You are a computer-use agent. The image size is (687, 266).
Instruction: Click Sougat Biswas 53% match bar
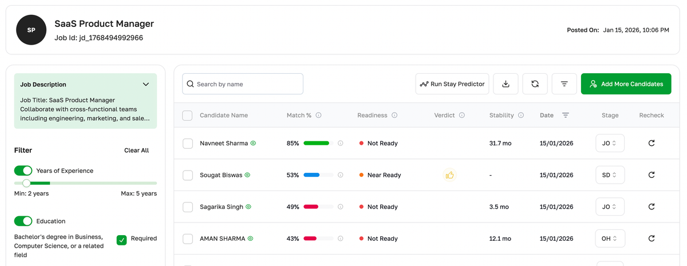click(x=318, y=175)
